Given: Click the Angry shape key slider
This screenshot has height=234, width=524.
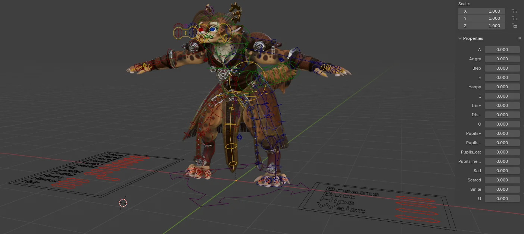Looking at the screenshot, I should (502, 59).
